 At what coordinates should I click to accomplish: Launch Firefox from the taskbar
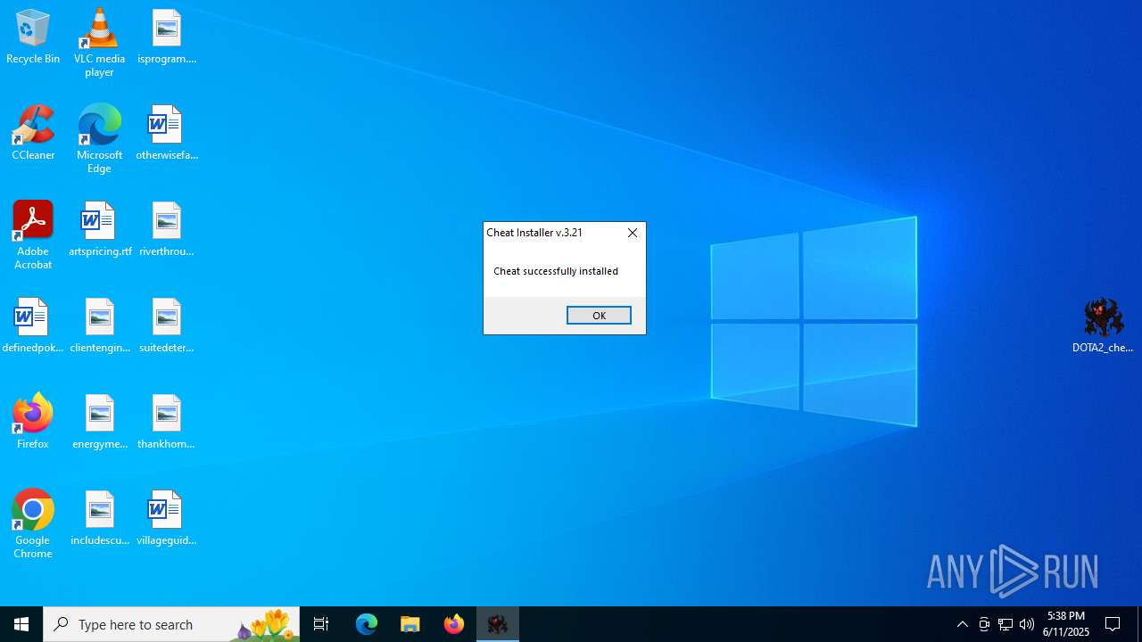point(454,624)
